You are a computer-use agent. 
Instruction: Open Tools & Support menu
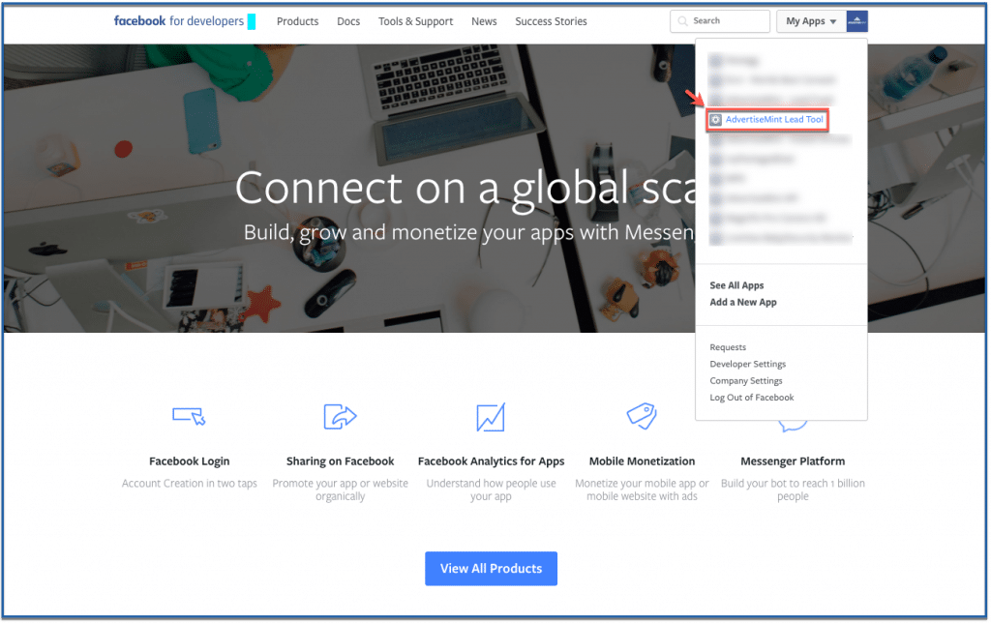click(416, 21)
